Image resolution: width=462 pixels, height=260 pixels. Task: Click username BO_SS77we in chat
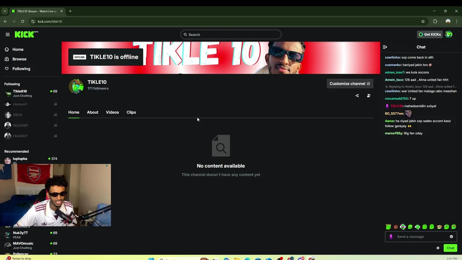(394, 113)
